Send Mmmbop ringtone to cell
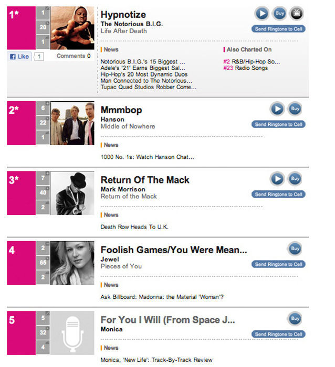 [278, 125]
